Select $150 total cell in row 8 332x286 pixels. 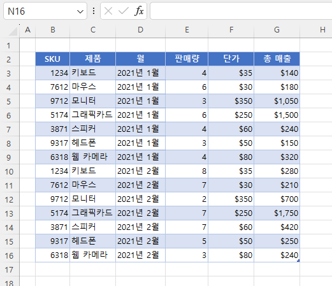tap(277, 143)
